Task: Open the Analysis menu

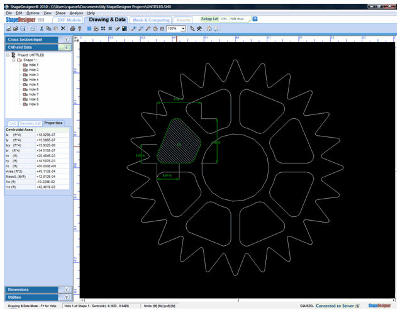Action: click(x=76, y=13)
